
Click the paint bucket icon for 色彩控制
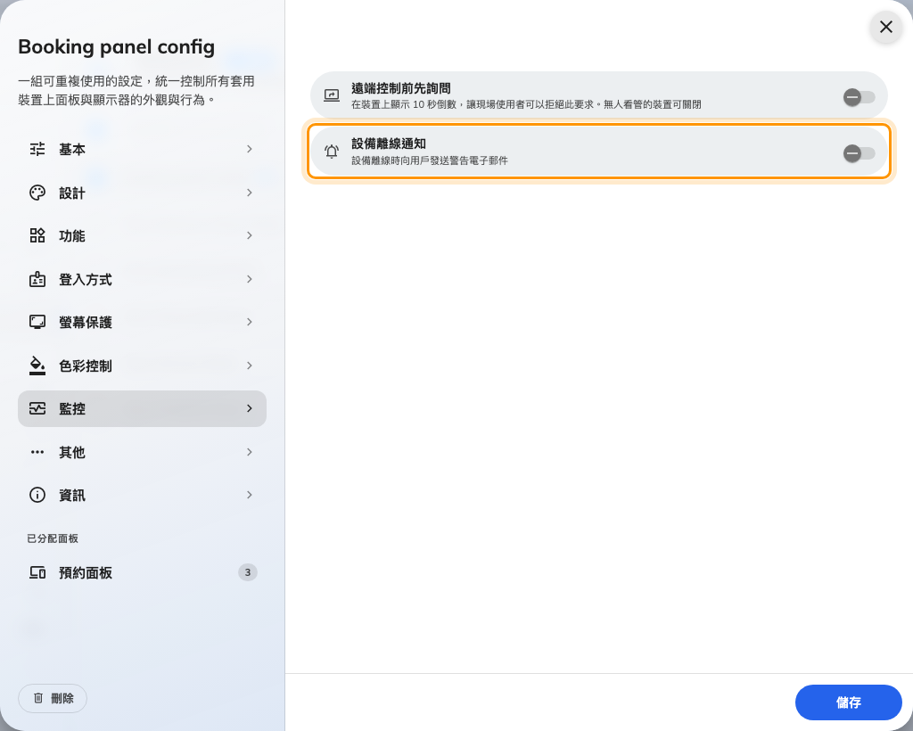click(37, 365)
